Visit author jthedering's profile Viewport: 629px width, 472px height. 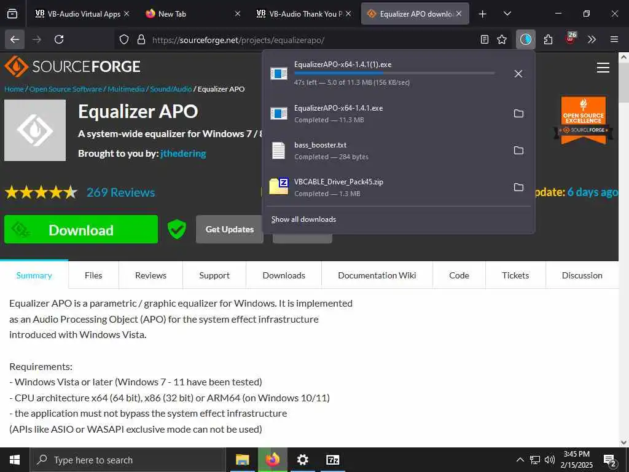183,153
